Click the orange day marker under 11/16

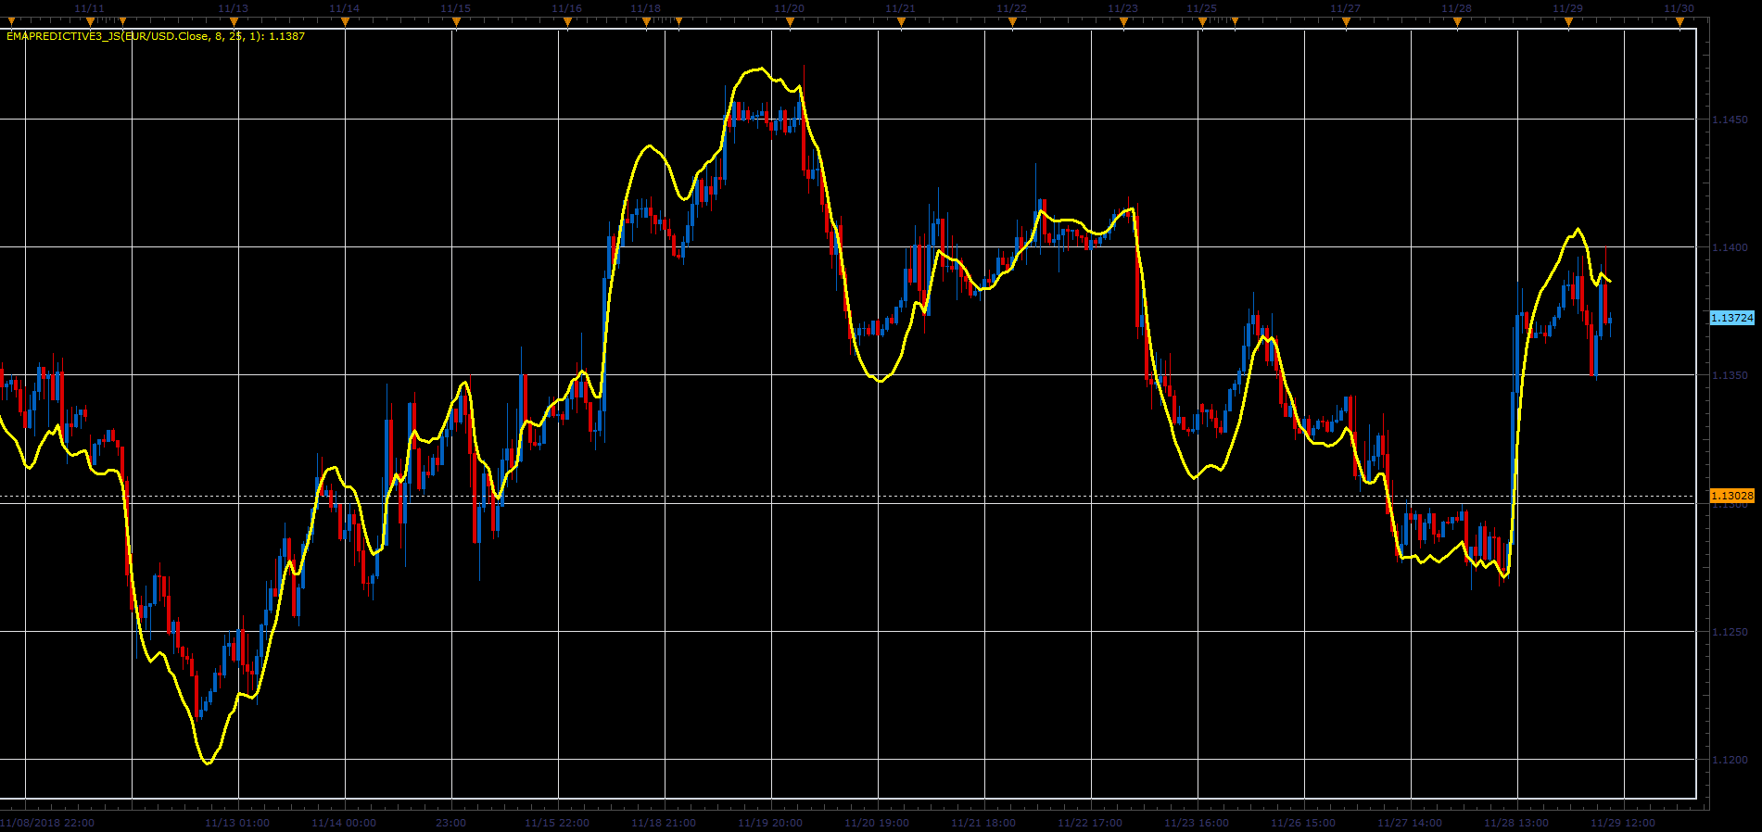567,20
